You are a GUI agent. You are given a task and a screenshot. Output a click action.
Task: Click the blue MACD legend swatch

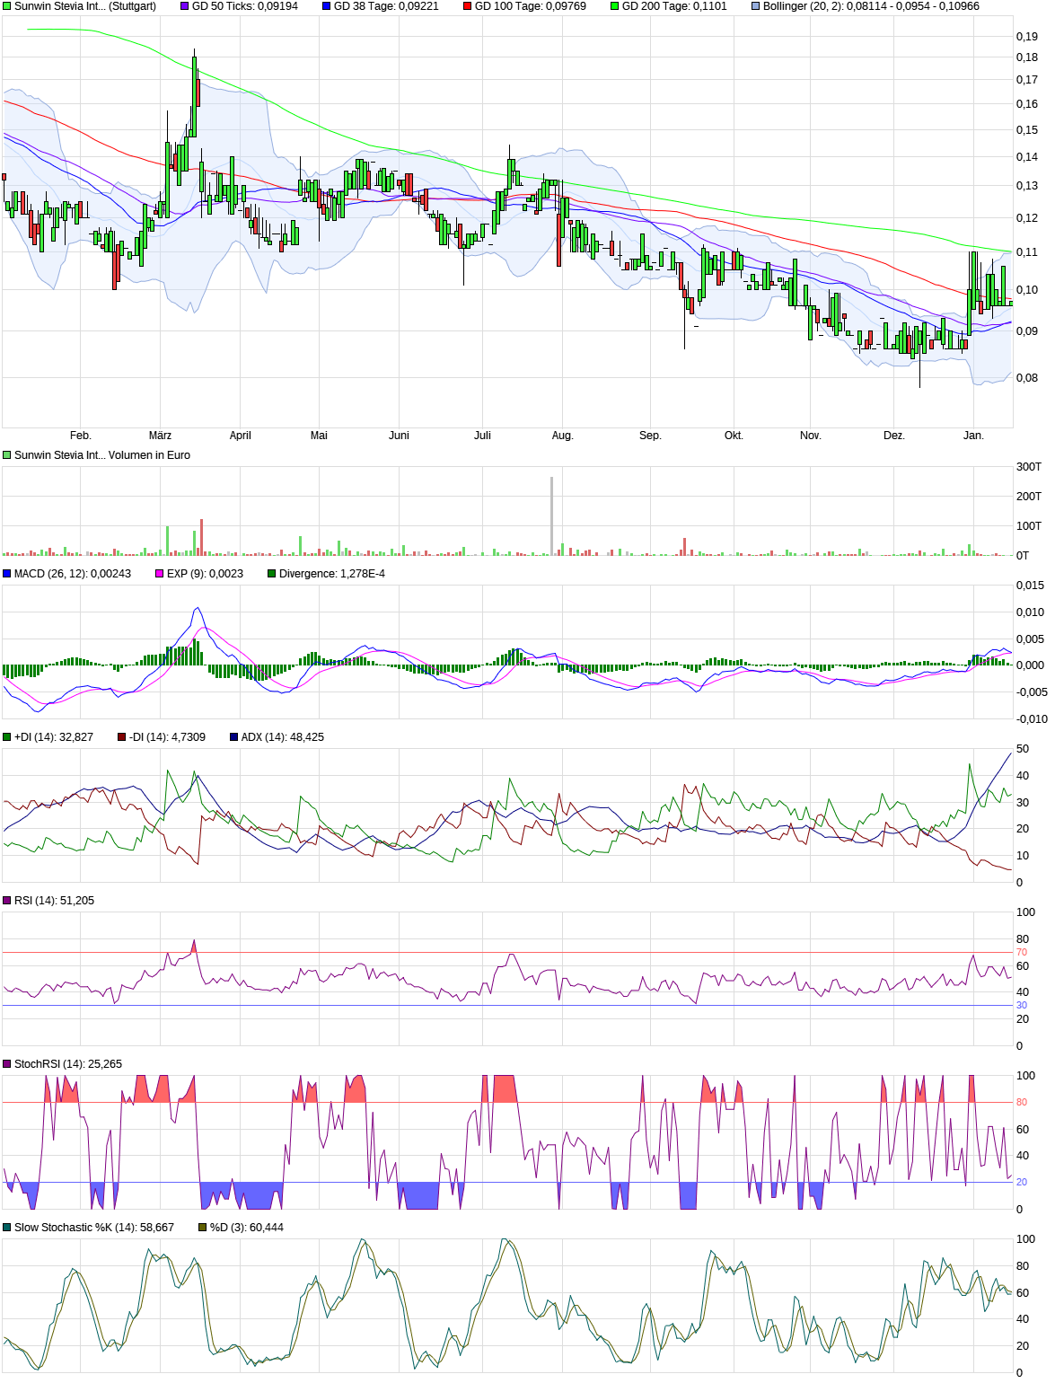[6, 574]
